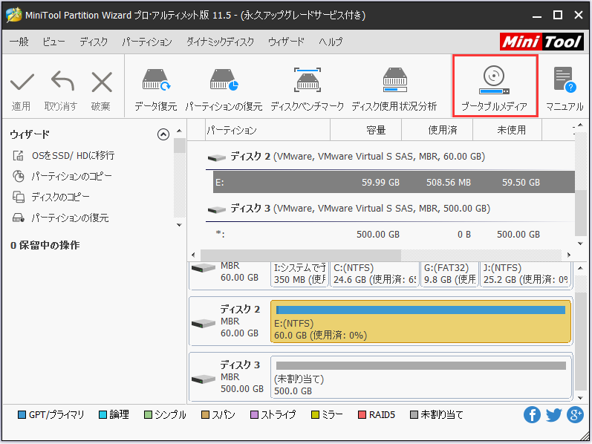
Task: Click partition list vertical scroll down arrow
Action: click(x=580, y=244)
